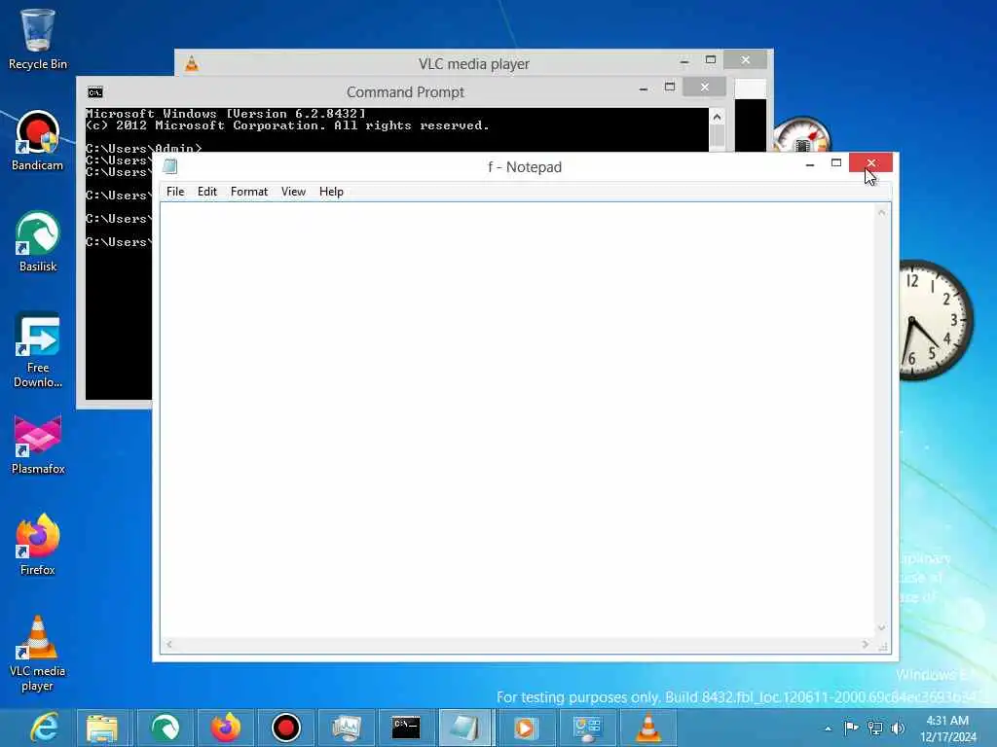Open the volume speaker tray icon

[898, 728]
